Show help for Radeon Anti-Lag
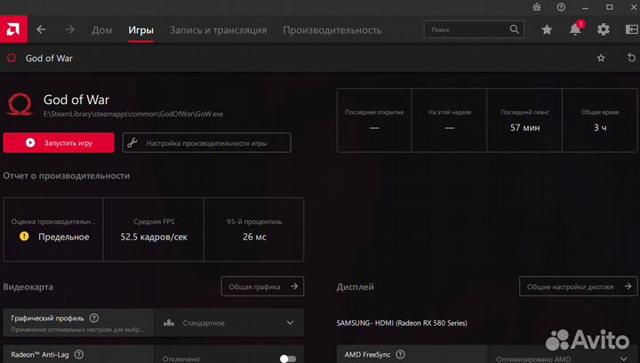Viewport: 640px width, 363px height. 79,354
